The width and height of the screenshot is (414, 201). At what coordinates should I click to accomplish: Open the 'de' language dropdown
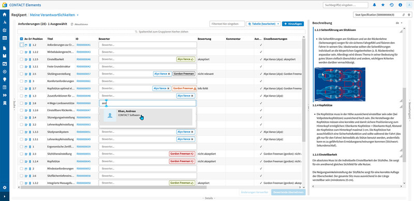click(399, 23)
